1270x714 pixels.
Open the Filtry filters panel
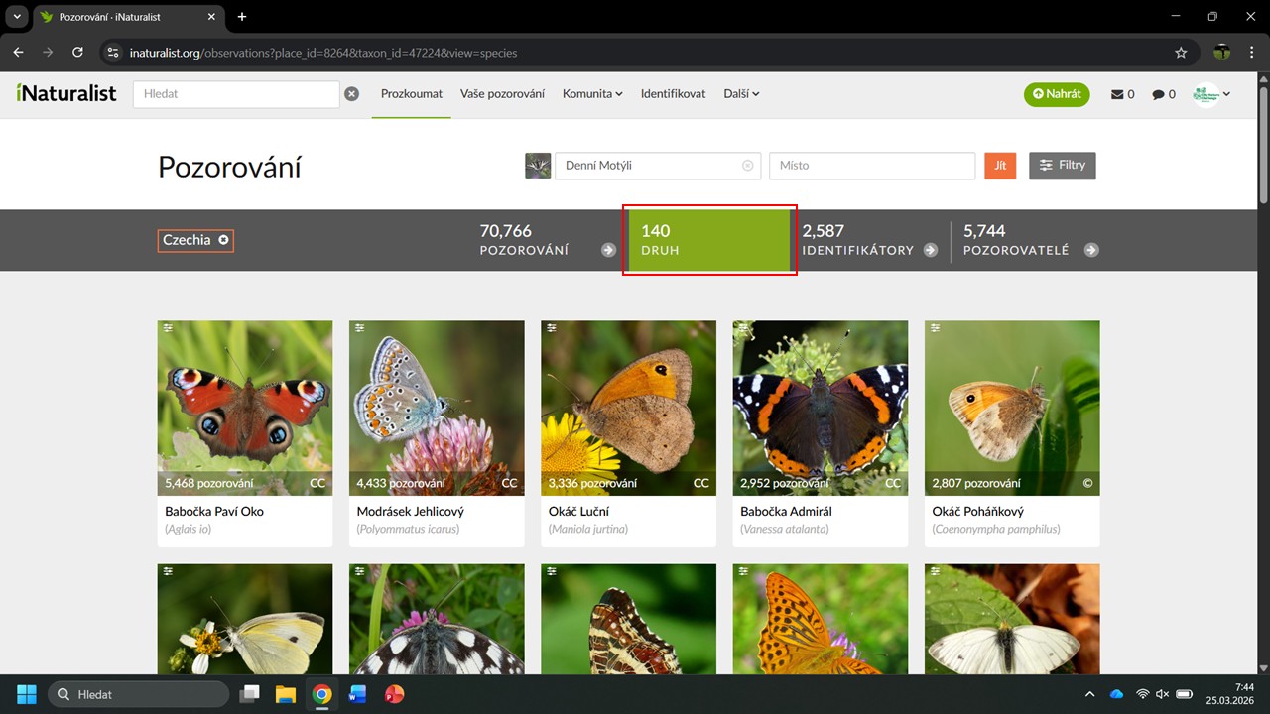point(1063,166)
